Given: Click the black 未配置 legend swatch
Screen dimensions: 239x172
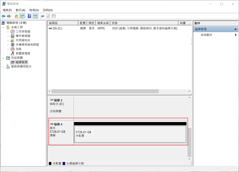Looking at the screenshot, I should (x=50, y=163).
